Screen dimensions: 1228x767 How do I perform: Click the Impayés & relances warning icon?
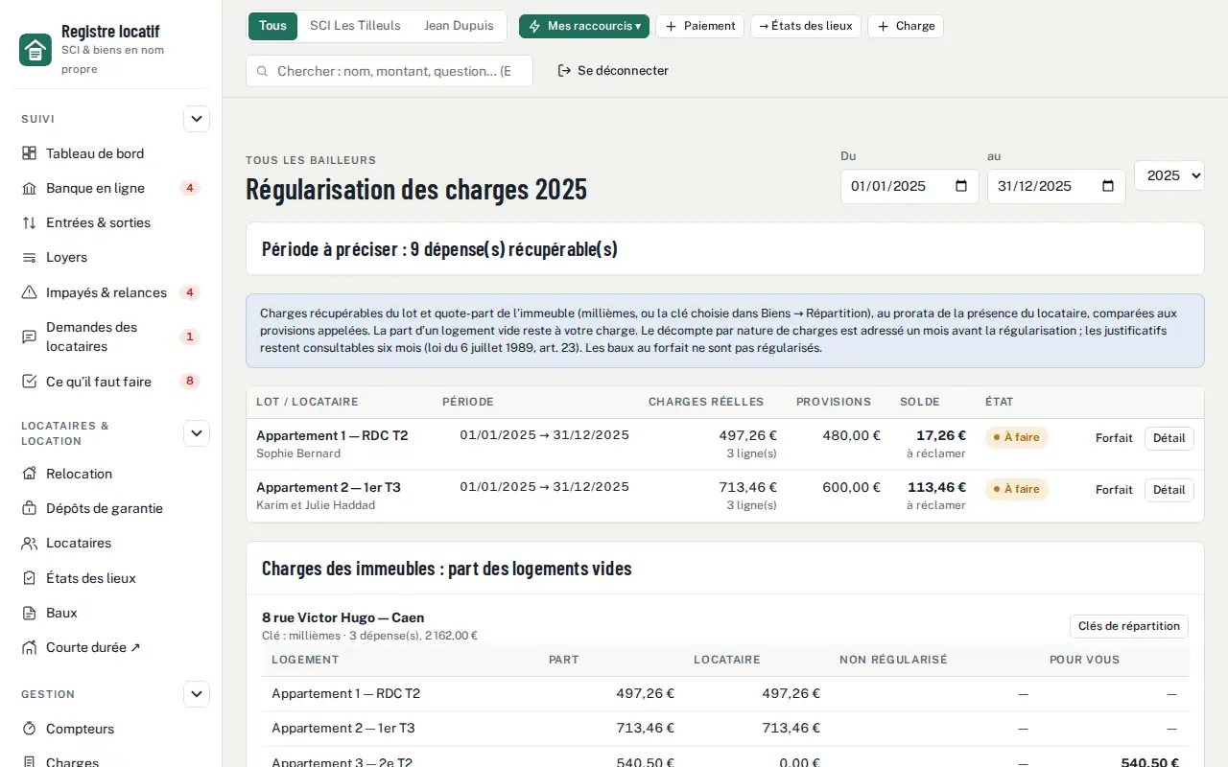(x=29, y=292)
